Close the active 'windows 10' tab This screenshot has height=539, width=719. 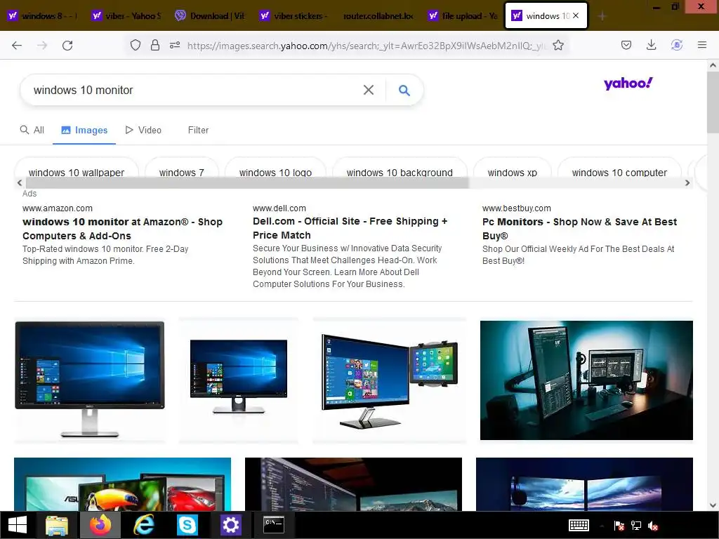pyautogui.click(x=576, y=15)
